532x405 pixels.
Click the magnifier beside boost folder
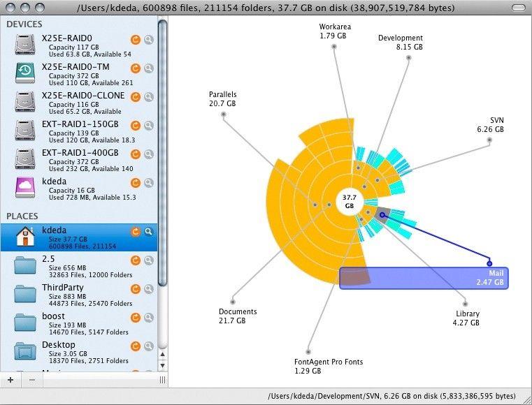149,318
